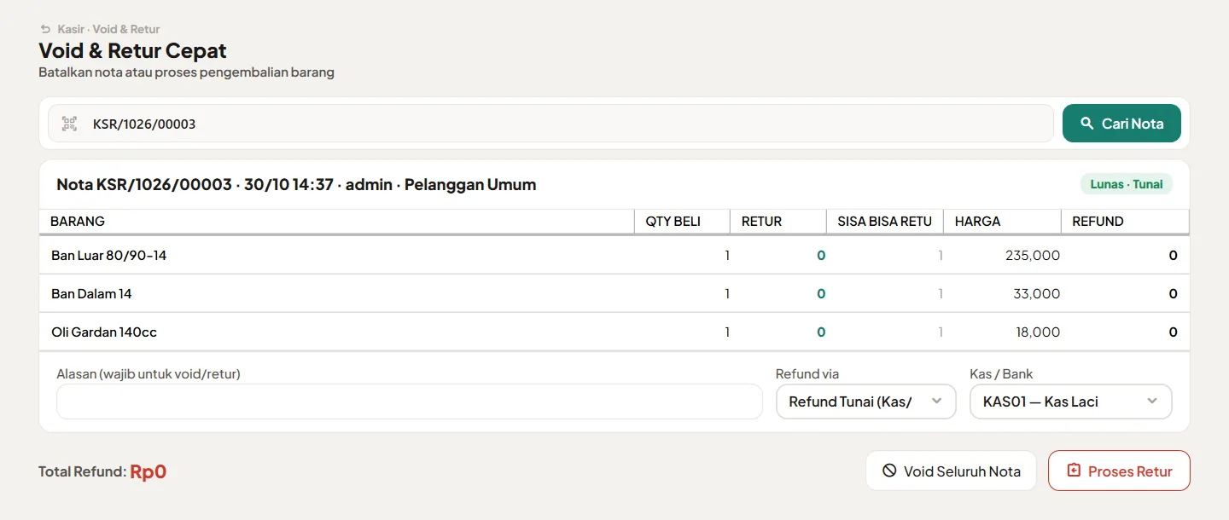
Task: Click the Proses Retur button
Action: [x=1119, y=471]
